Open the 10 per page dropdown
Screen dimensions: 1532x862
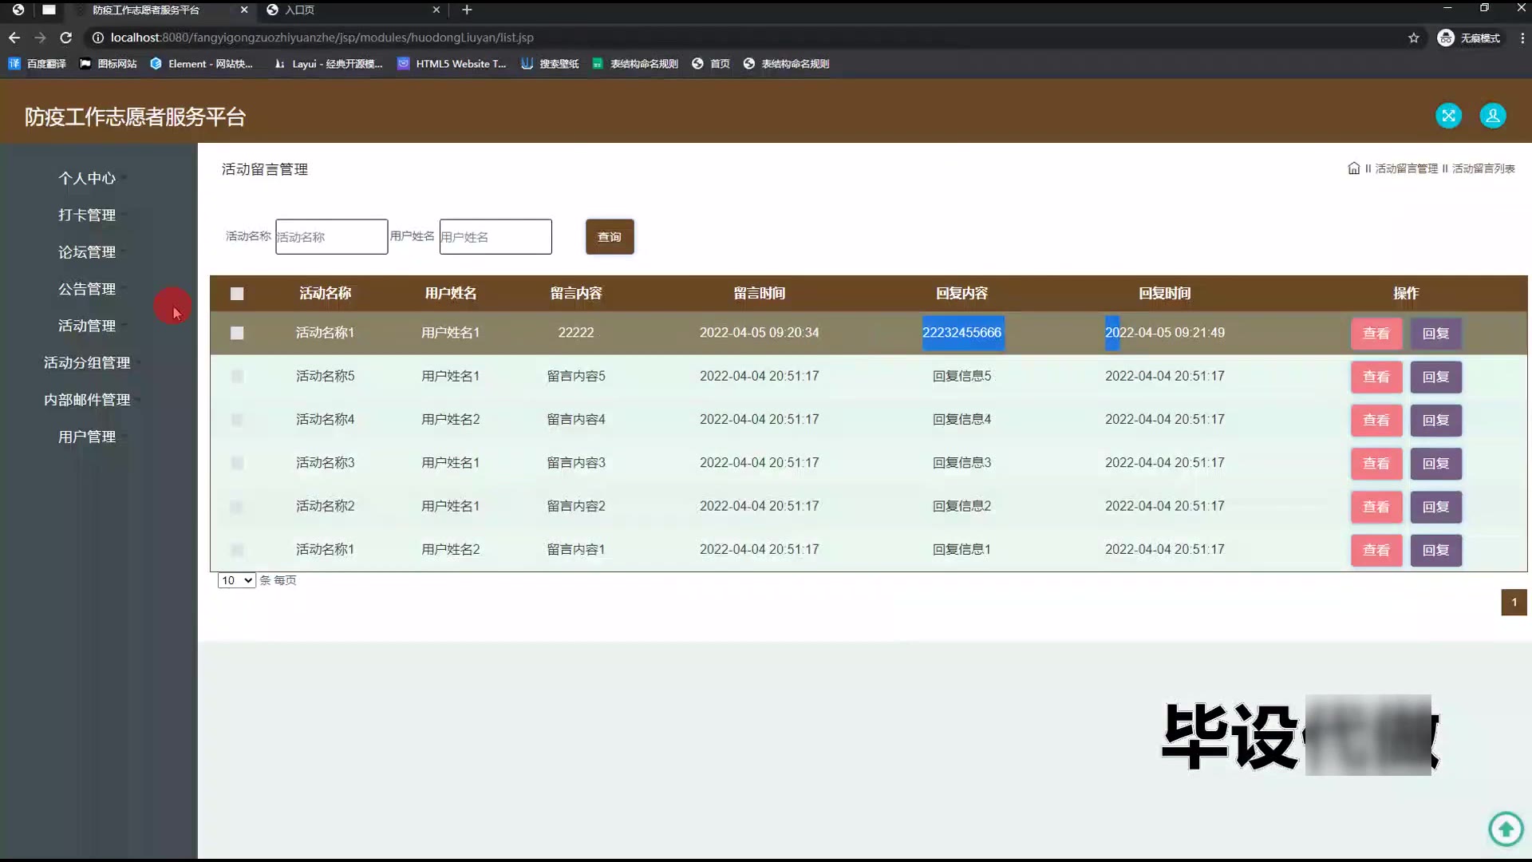tap(236, 580)
